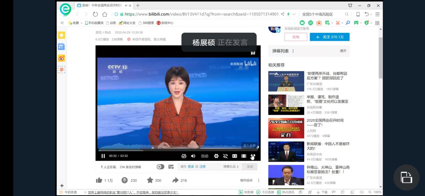The width and height of the screenshot is (425, 196).
Task: Open the 网址大全 bookmark
Action: tap(127, 23)
